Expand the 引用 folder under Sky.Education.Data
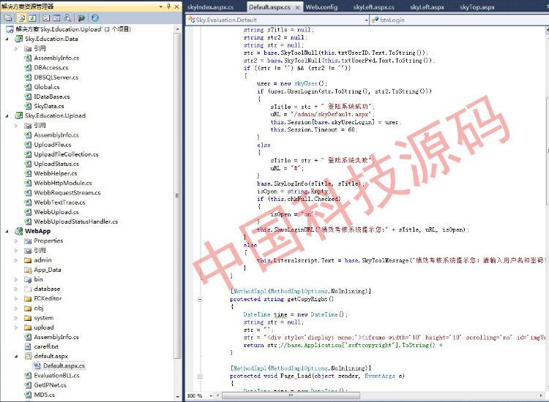Screen dimensions: 549x402 point(16,48)
